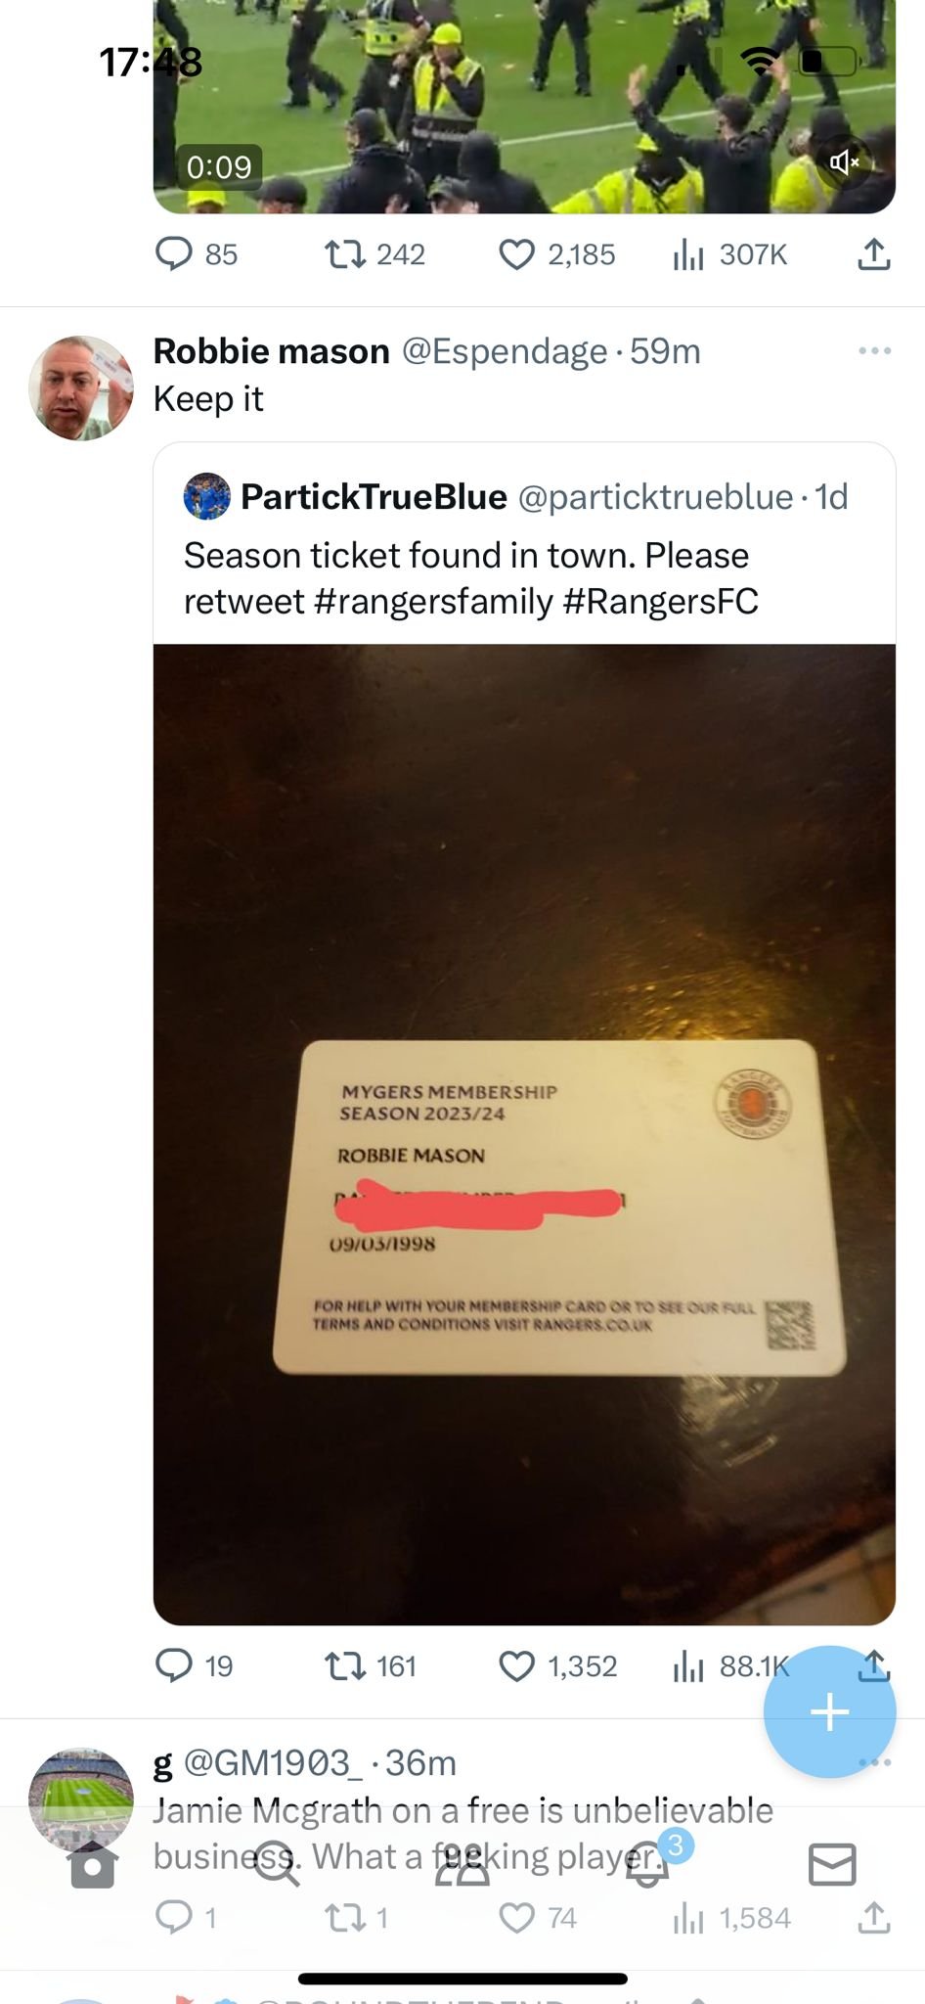This screenshot has width=925, height=2004.
Task: Open the Search tab
Action: [277, 1864]
